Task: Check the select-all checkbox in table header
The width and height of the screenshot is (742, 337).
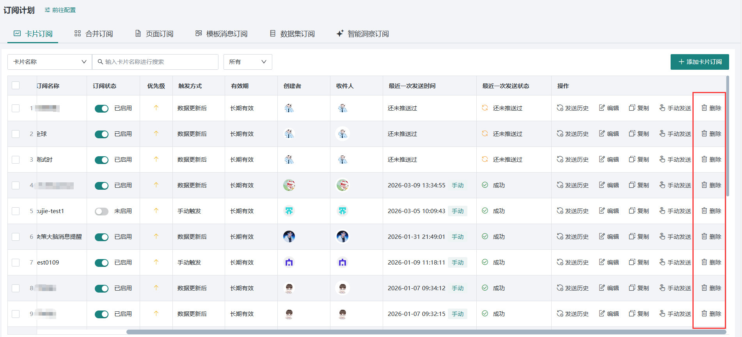Action: click(x=16, y=85)
